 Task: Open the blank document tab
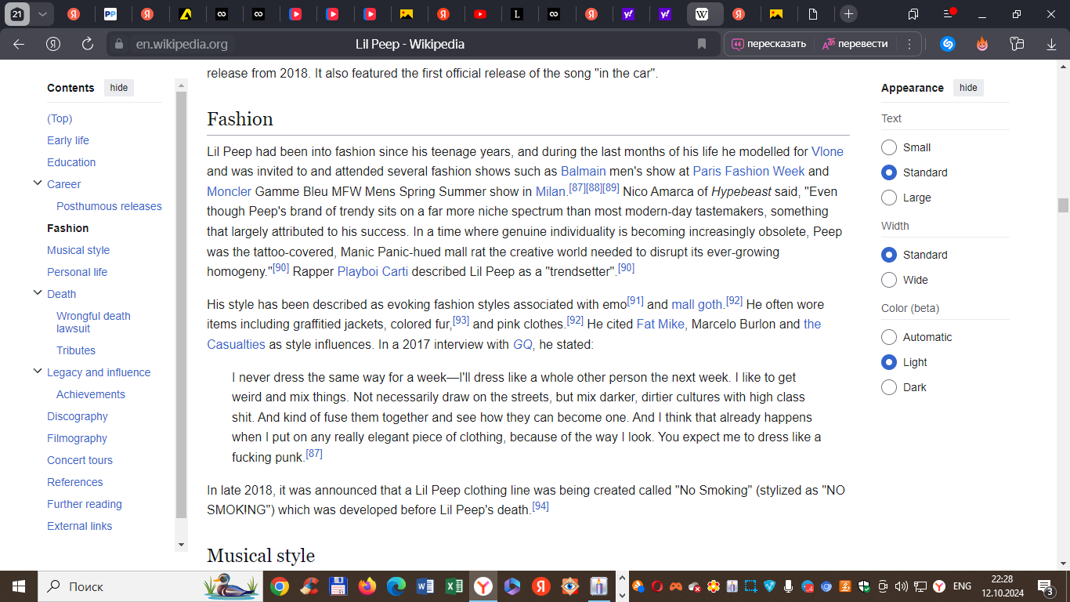click(x=813, y=14)
